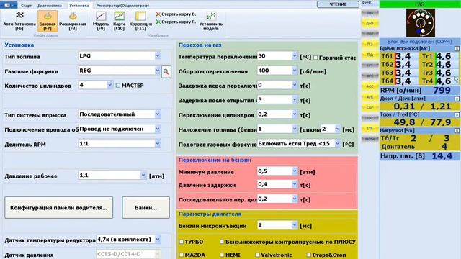Open Коррекция (F11) calibration
Screen dimensions: 461x259
click(140, 21)
